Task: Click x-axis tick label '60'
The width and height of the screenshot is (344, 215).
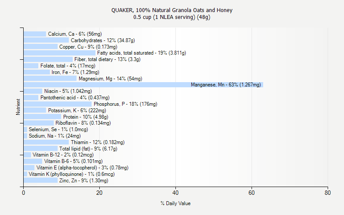Action: (252, 193)
